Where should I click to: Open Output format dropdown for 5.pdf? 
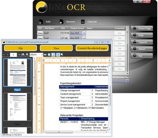[84, 38]
